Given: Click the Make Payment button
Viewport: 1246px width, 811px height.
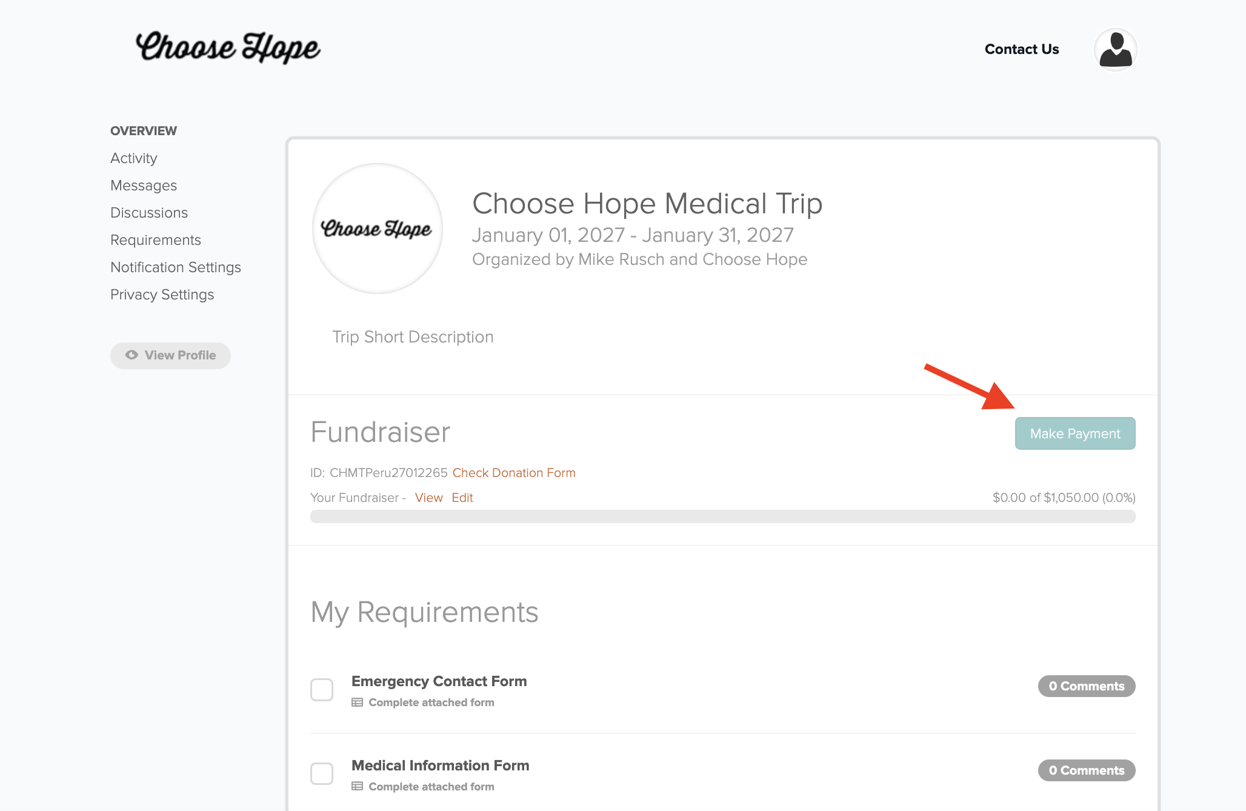Looking at the screenshot, I should 1075,433.
